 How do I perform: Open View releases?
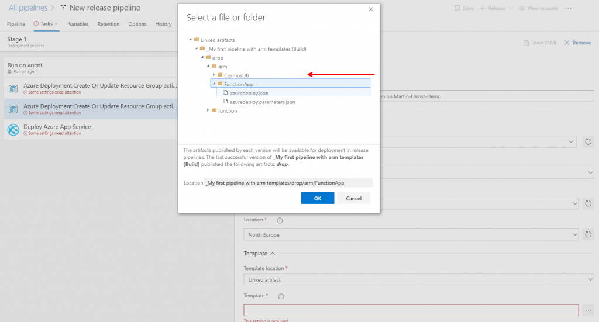click(538, 8)
